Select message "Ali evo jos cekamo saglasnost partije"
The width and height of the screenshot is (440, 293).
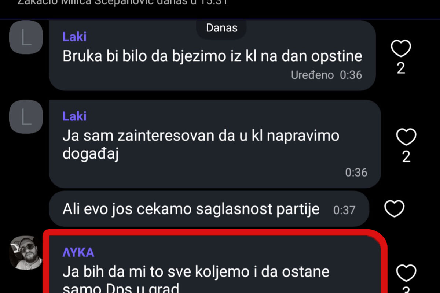[x=209, y=209]
